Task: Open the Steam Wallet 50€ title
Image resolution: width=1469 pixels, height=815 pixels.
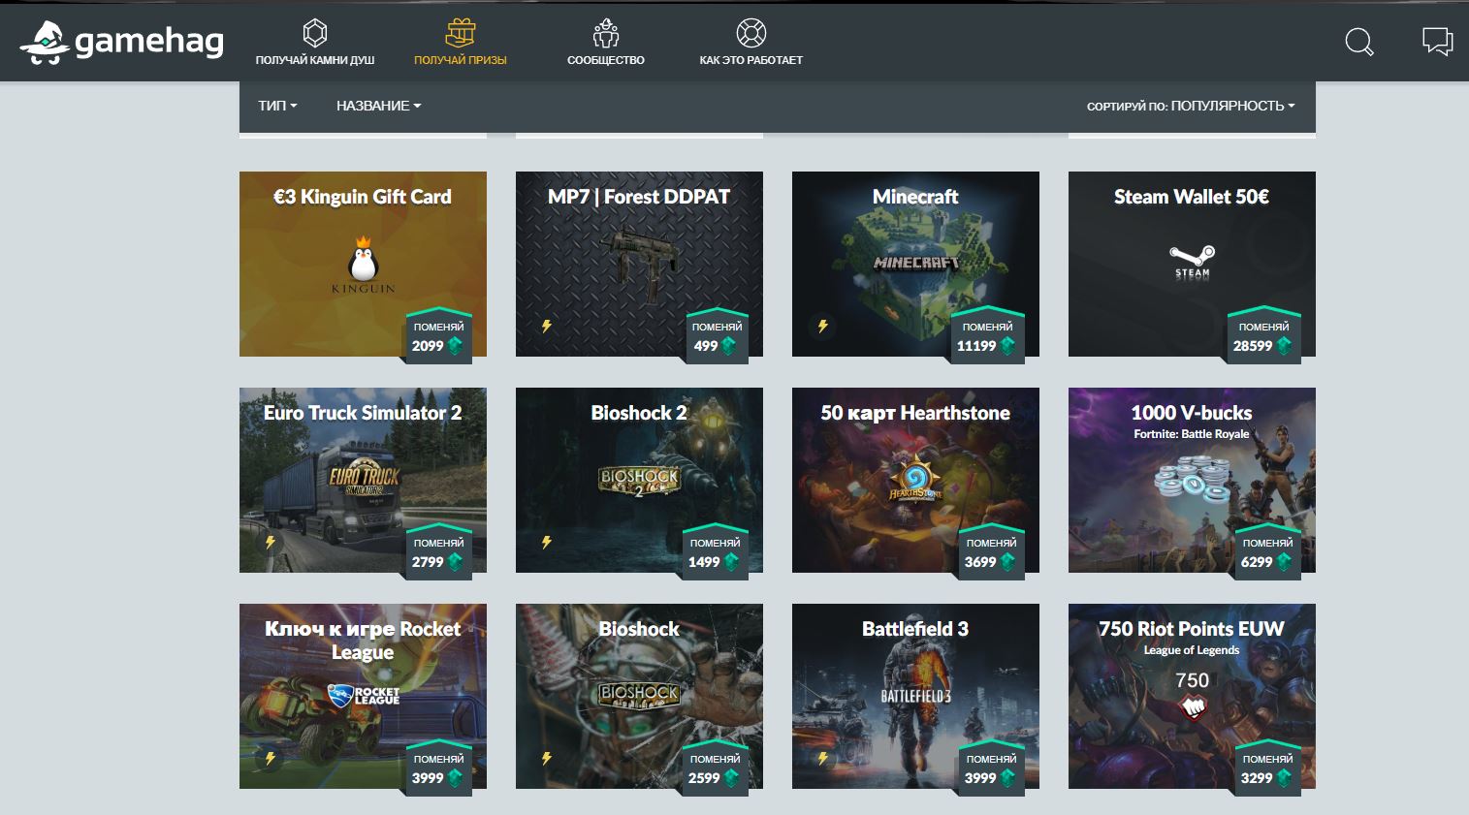Action: [1192, 197]
